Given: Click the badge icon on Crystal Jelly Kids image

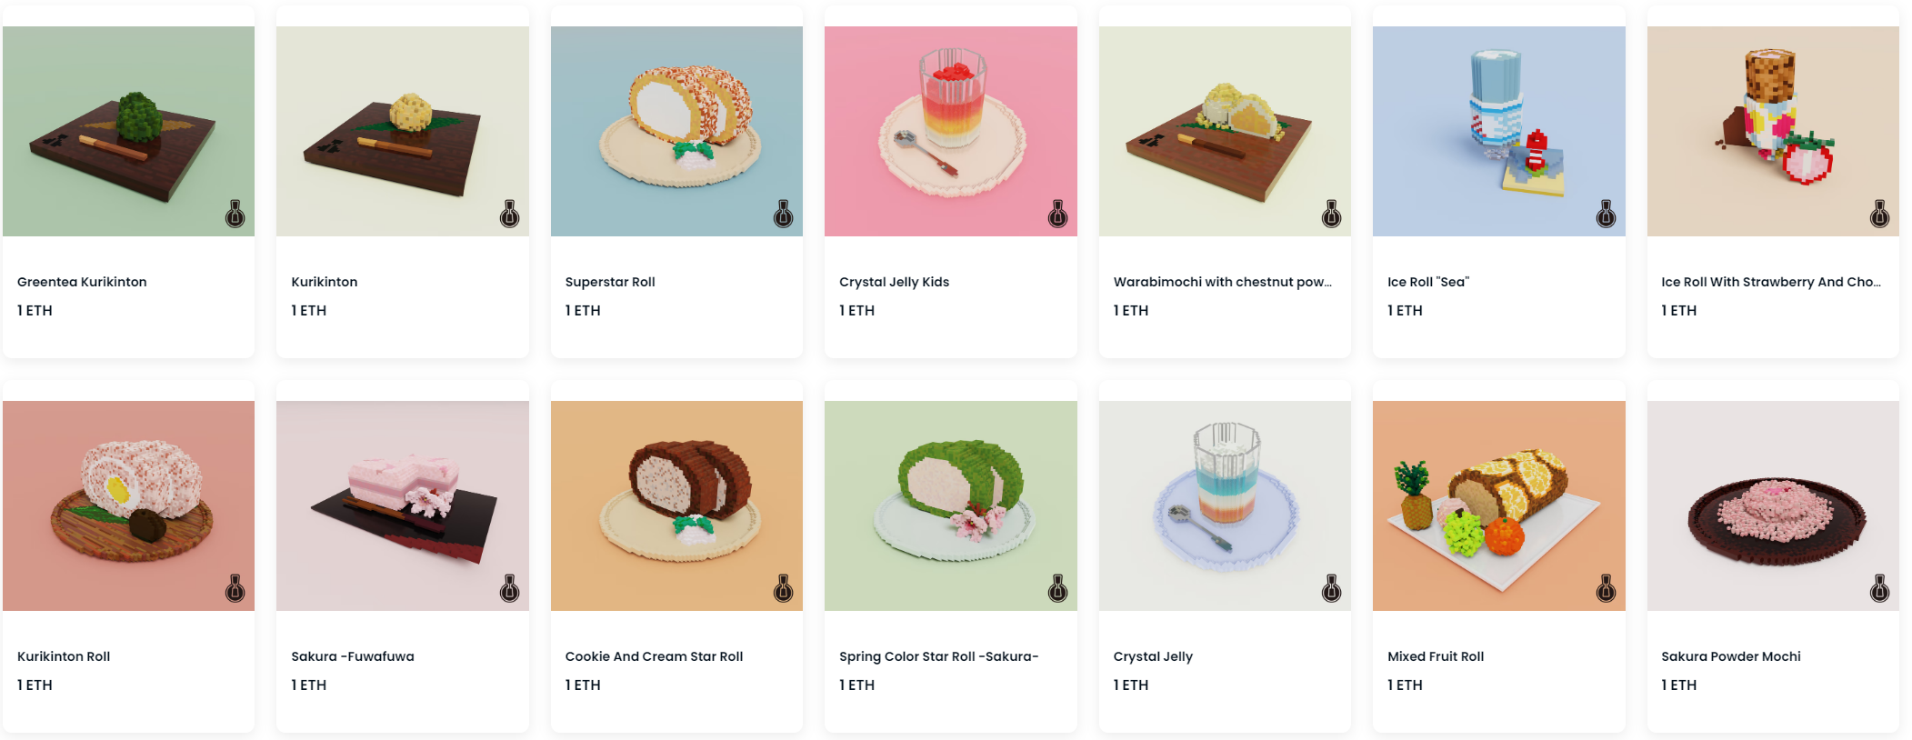Looking at the screenshot, I should coord(1057,215).
